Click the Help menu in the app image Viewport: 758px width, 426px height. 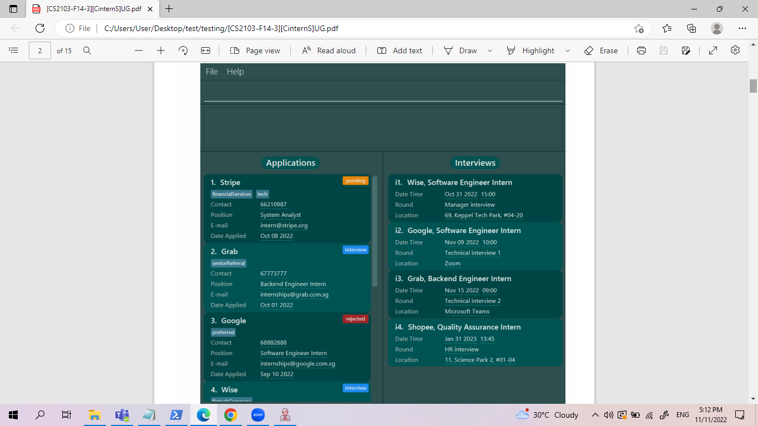click(x=235, y=72)
